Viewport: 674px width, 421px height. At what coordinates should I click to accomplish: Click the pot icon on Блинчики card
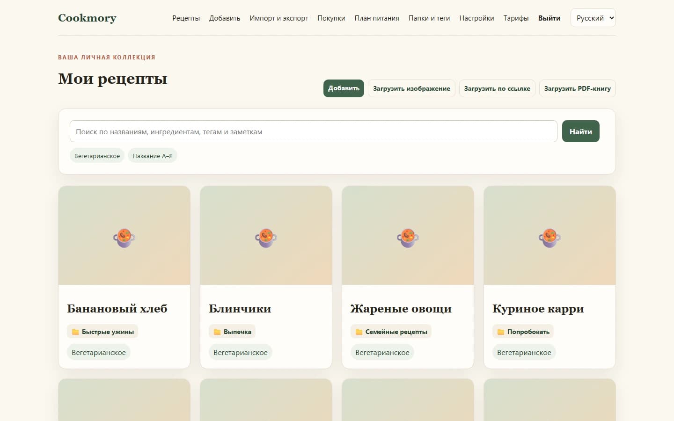[266, 238]
